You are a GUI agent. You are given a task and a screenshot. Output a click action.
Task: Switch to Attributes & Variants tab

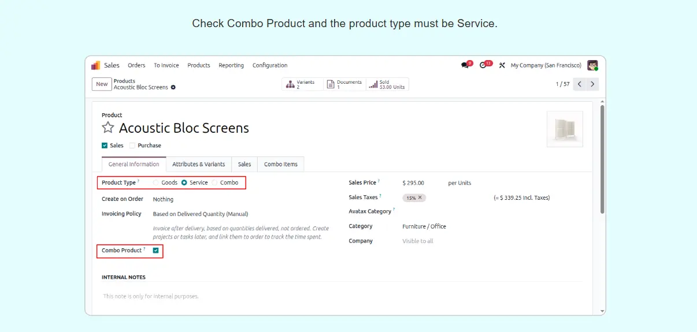pyautogui.click(x=198, y=164)
